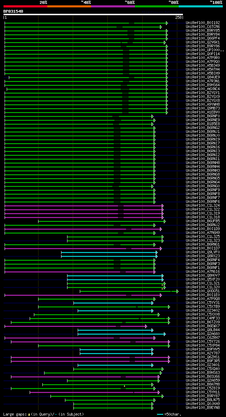Open hit UniRef100_B6RNF0
This screenshot has width=226, height=417.
tap(203, 116)
